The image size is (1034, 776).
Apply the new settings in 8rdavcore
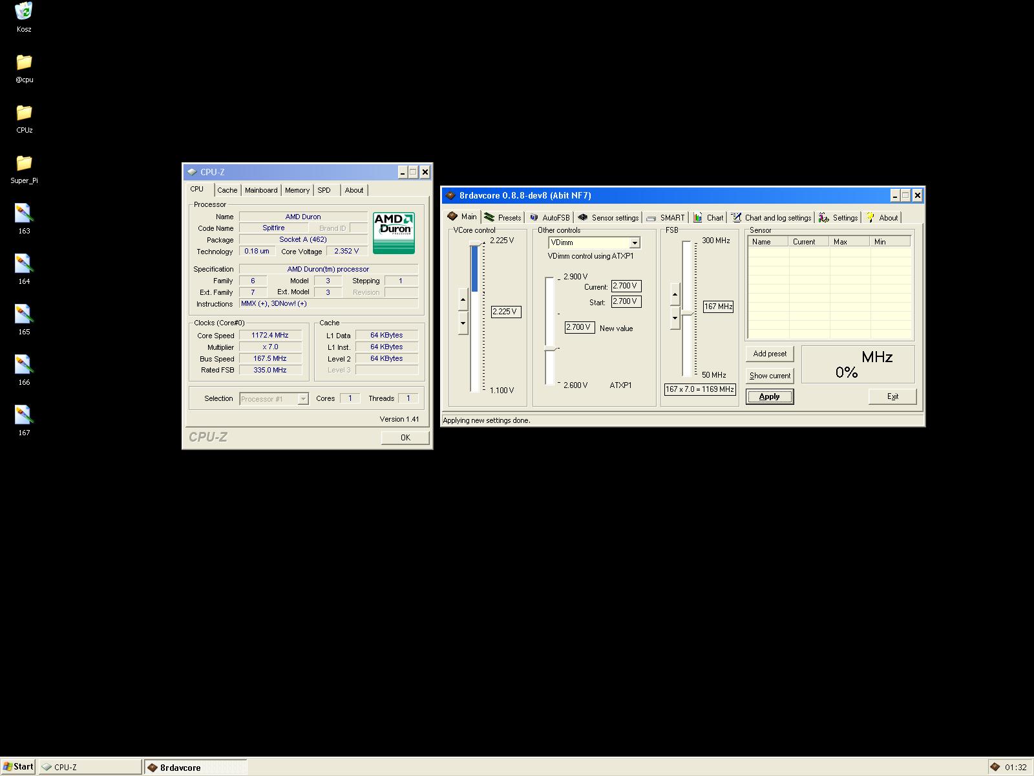[x=770, y=396]
